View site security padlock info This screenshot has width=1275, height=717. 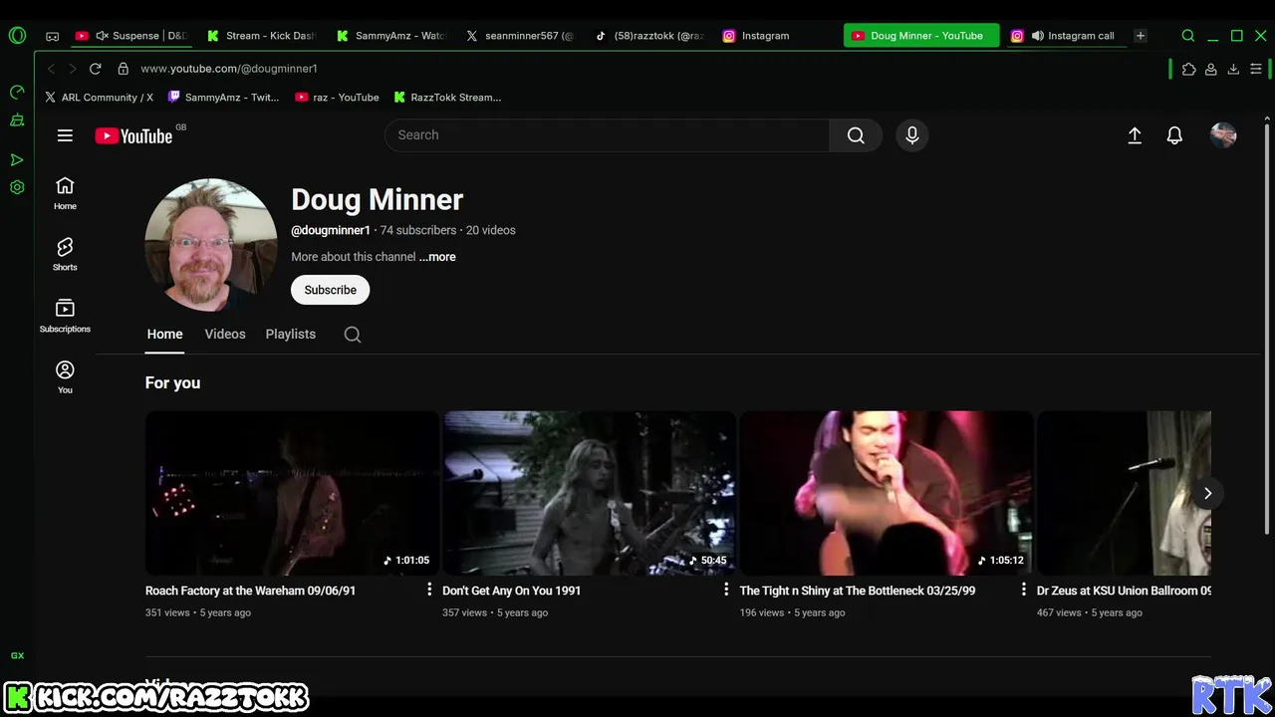tap(124, 69)
